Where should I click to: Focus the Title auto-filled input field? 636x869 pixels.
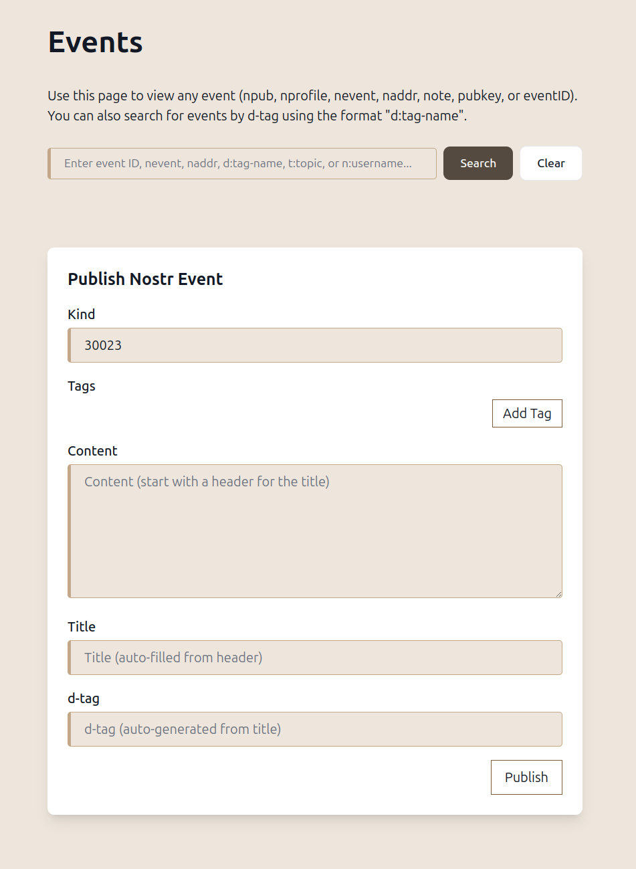315,658
